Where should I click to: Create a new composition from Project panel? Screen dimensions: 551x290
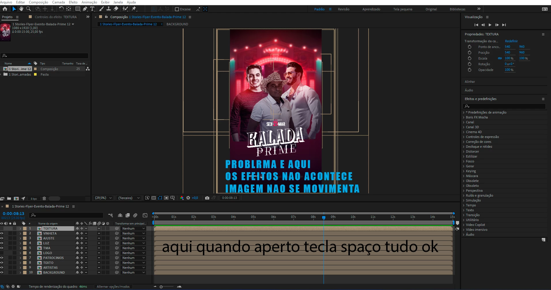coord(16,198)
